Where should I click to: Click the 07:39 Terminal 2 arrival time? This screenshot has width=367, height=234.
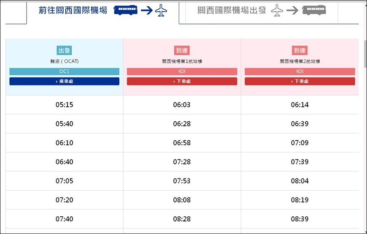[x=300, y=162]
